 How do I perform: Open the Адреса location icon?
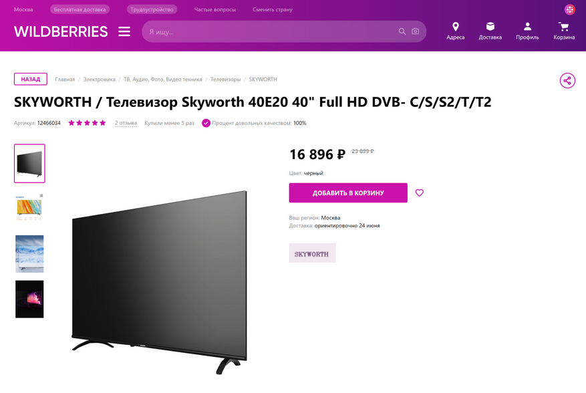click(x=455, y=27)
